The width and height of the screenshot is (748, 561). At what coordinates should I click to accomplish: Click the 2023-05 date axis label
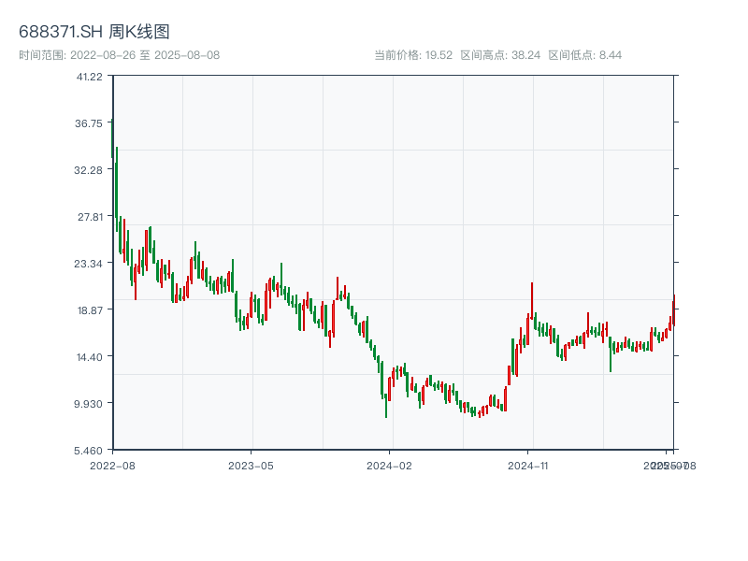pos(251,465)
